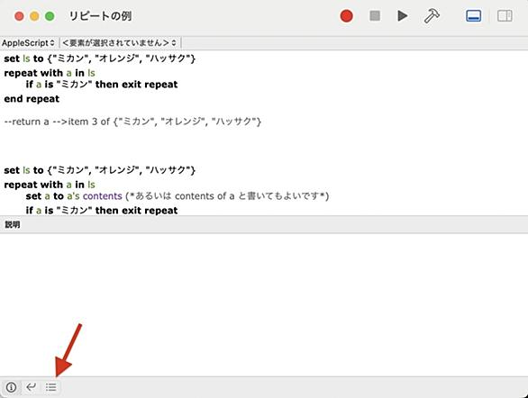Image resolution: width=528 pixels, height=398 pixels.
Task: Click the purple word 'contents' in the script
Action: click(x=103, y=196)
